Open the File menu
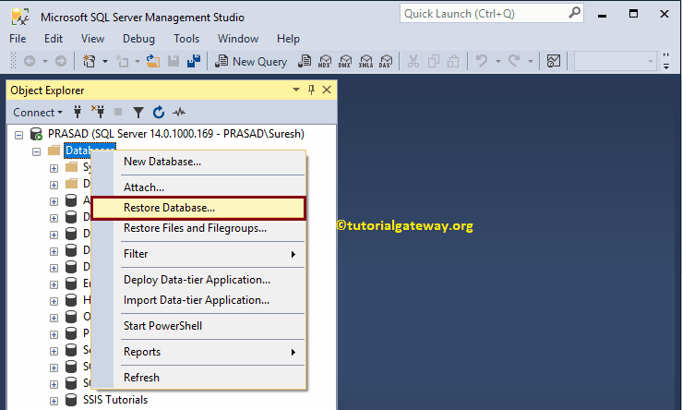This screenshot has height=410, width=682. pos(18,39)
